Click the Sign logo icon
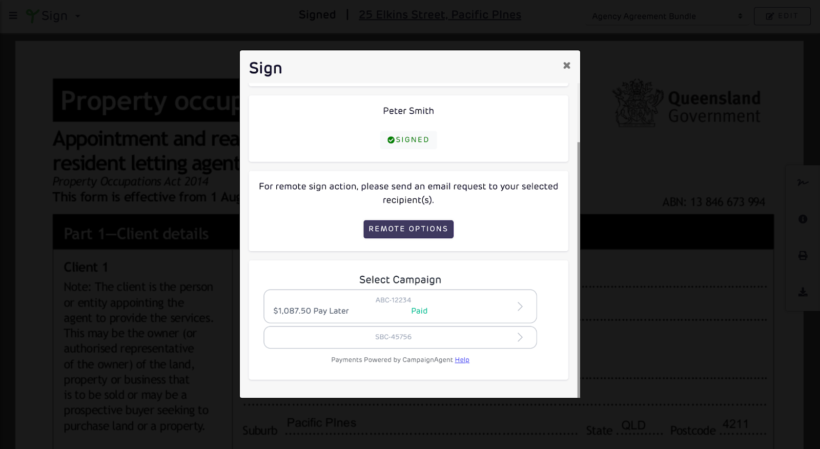Viewport: 820px width, 449px height. click(32, 16)
